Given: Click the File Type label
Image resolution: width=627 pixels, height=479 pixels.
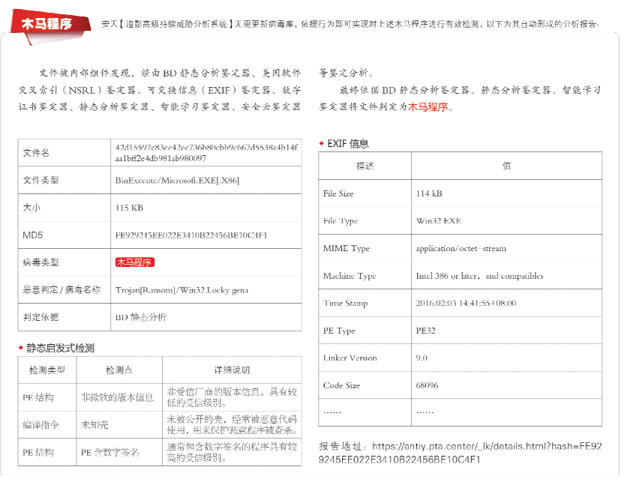Looking at the screenshot, I should click(x=340, y=221).
